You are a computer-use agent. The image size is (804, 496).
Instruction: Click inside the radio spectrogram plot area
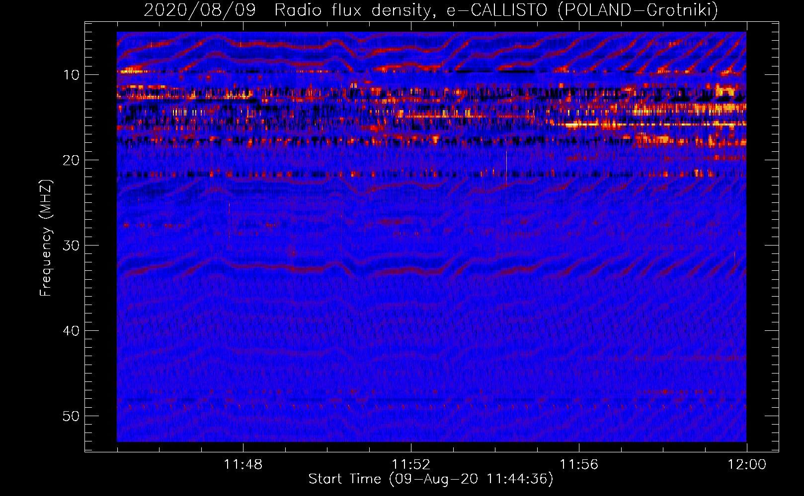(431, 237)
